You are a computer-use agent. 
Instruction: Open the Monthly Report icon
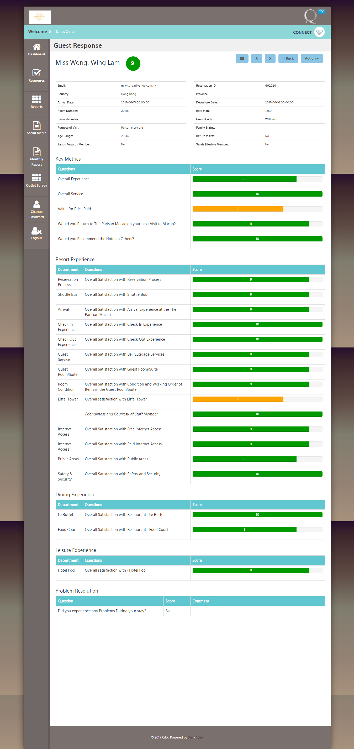(x=36, y=152)
